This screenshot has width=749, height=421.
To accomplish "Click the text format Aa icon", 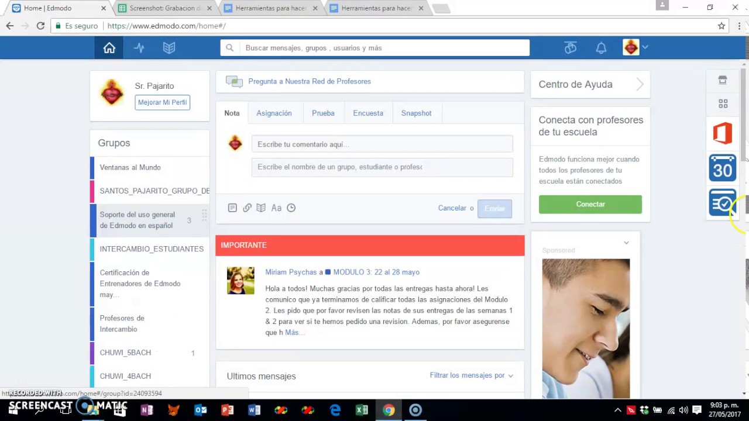I will pos(276,208).
